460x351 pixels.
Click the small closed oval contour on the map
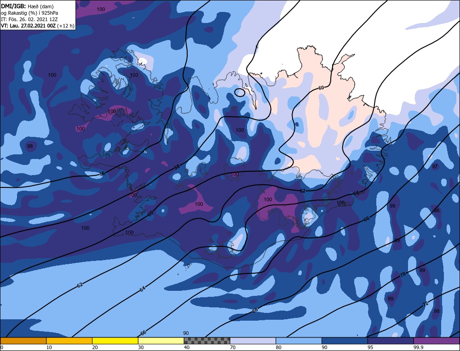[x=240, y=93]
